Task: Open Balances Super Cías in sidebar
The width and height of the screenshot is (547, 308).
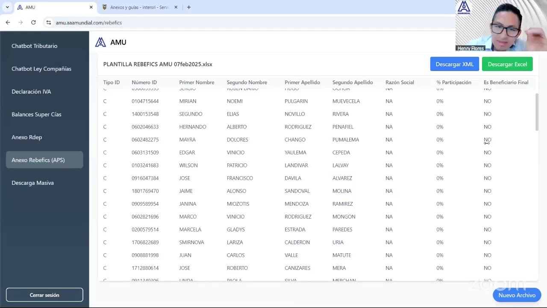Action: coord(36,114)
